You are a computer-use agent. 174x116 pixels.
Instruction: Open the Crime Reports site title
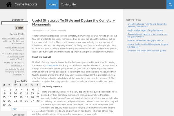click(26, 4)
